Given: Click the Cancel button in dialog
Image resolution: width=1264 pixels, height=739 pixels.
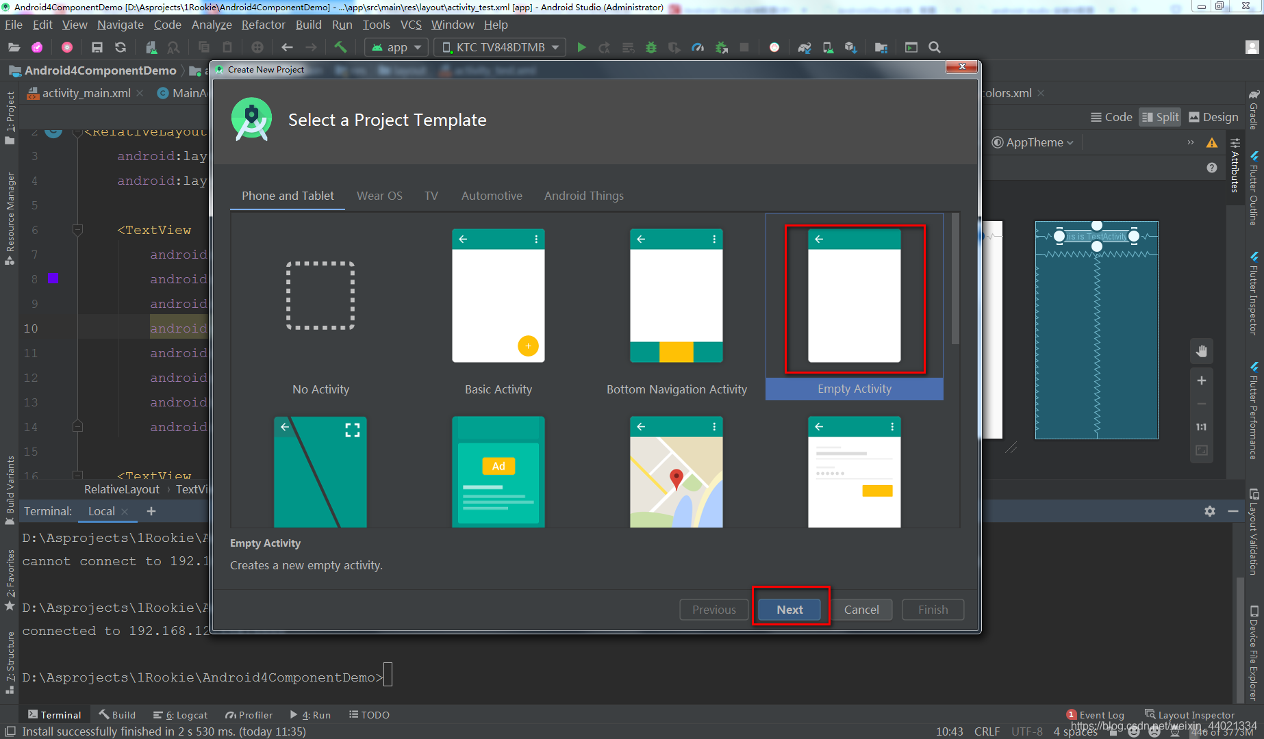Looking at the screenshot, I should [x=861, y=609].
